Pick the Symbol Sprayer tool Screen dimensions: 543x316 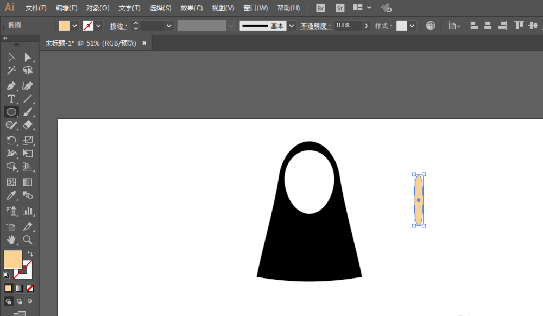[x=11, y=211]
